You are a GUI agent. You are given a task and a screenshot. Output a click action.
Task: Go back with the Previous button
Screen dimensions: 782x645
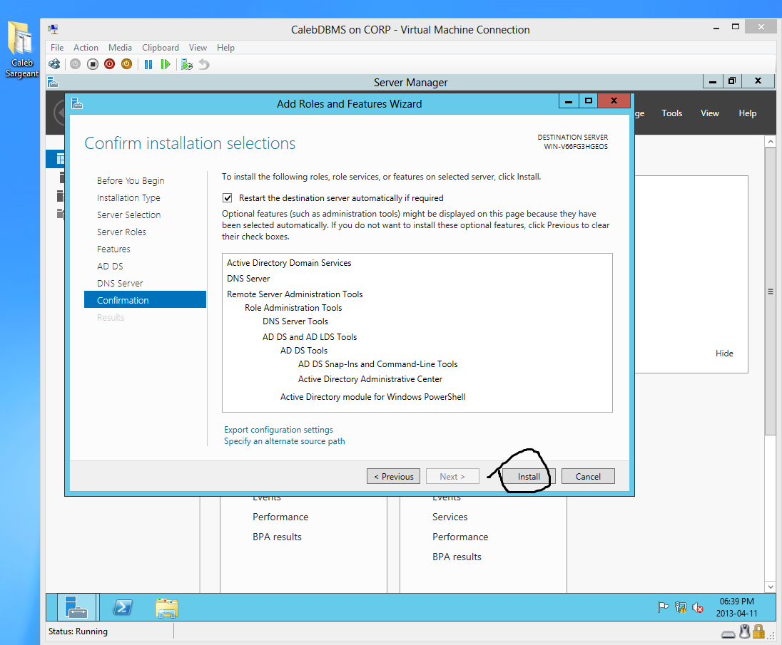[x=393, y=477]
